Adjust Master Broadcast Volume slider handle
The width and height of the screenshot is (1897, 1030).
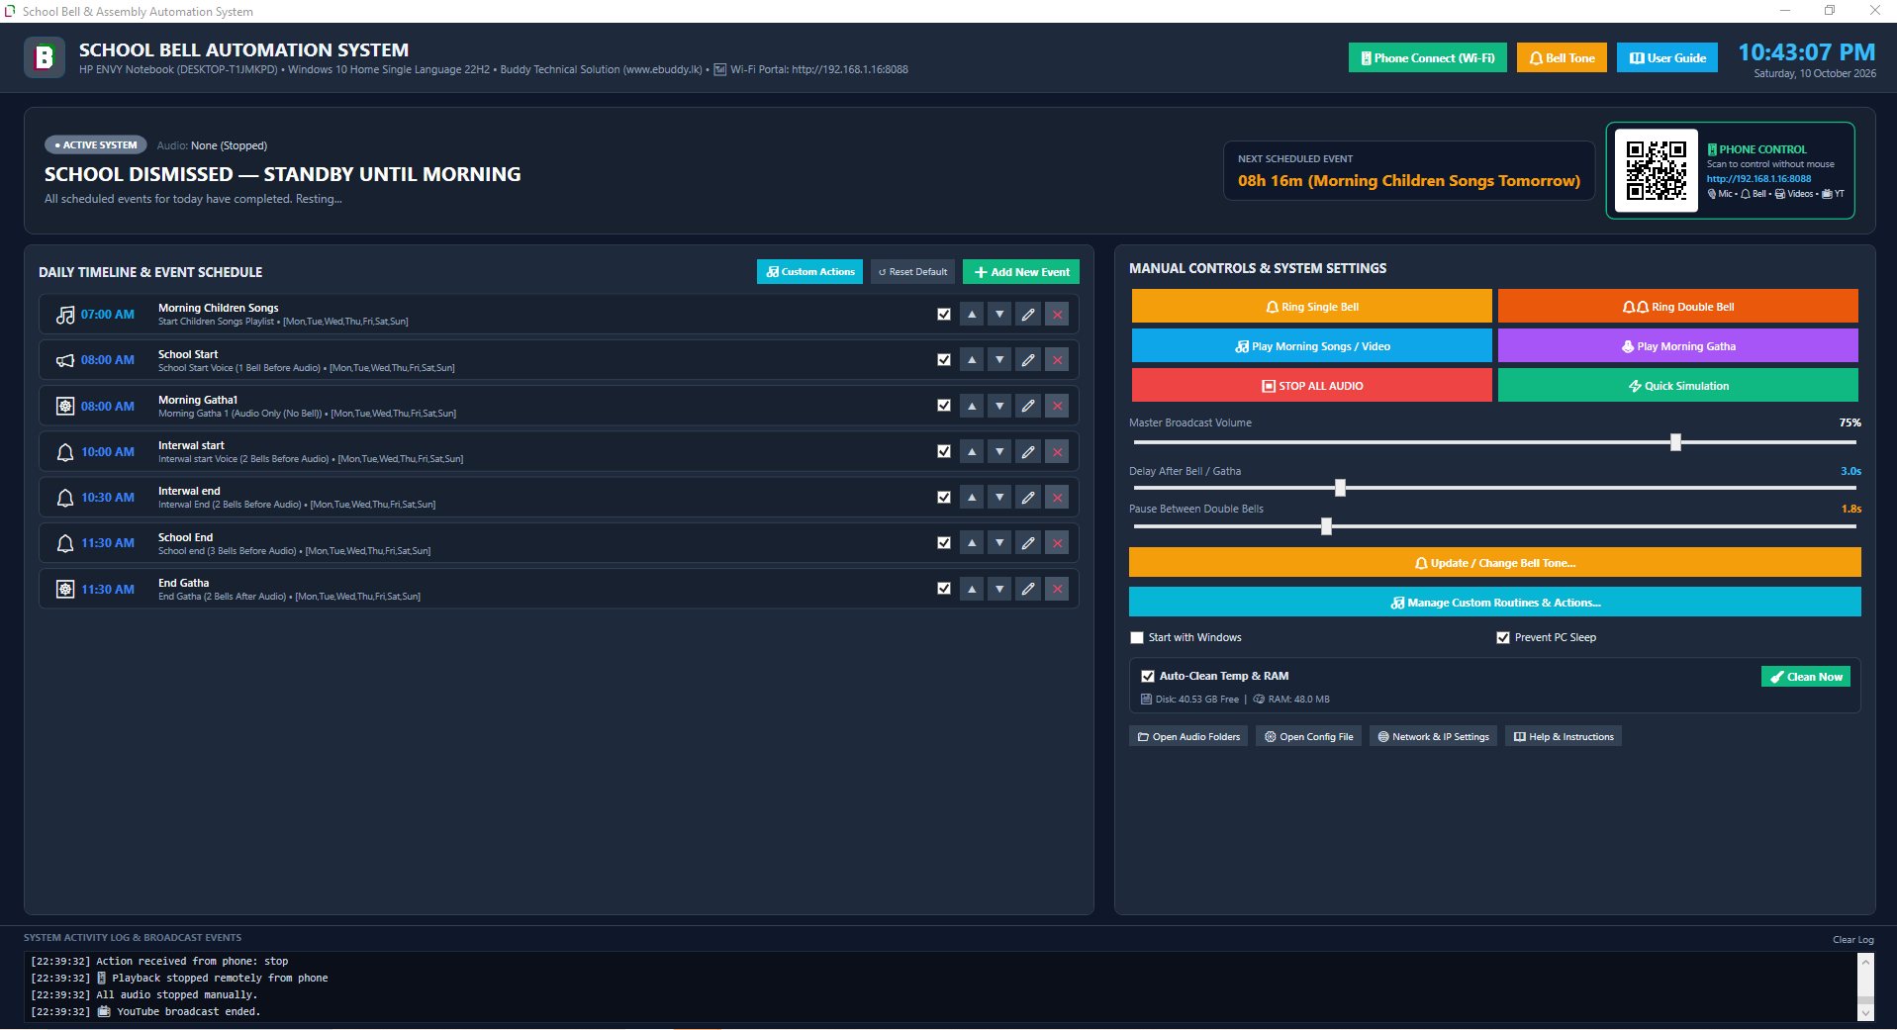[x=1675, y=442]
